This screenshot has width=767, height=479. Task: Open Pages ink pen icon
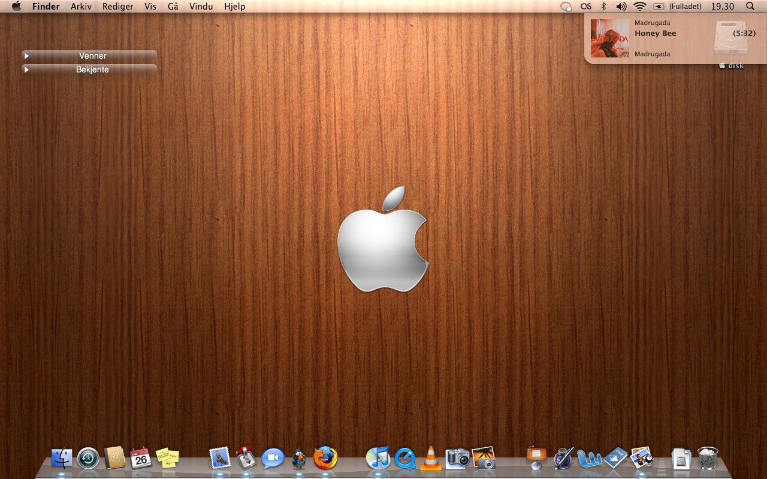click(x=563, y=458)
